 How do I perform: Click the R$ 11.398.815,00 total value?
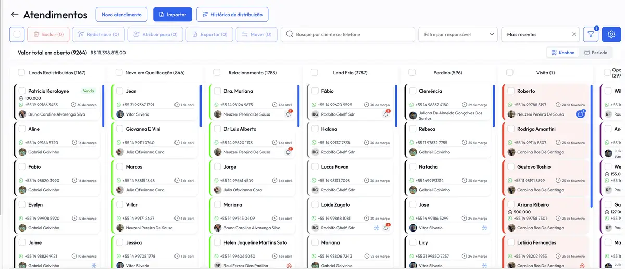click(x=108, y=53)
